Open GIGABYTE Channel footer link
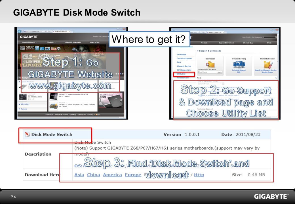The height and width of the screenshot is (204, 295). tap(62, 114)
